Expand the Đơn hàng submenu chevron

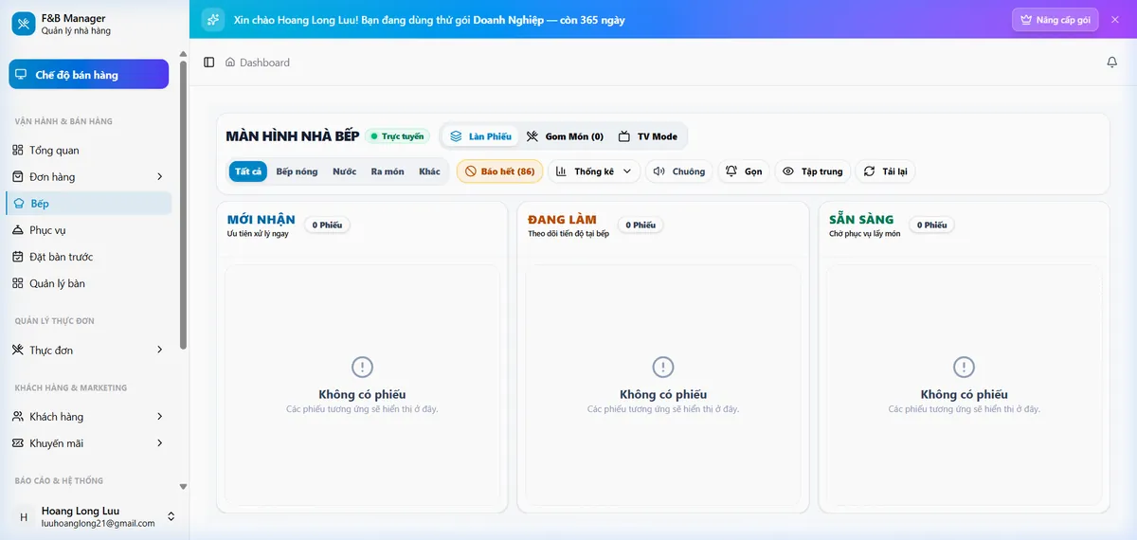click(159, 176)
